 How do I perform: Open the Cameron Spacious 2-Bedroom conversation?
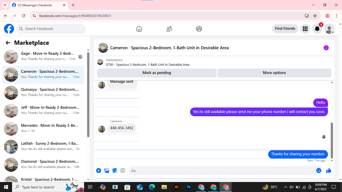(x=43, y=75)
